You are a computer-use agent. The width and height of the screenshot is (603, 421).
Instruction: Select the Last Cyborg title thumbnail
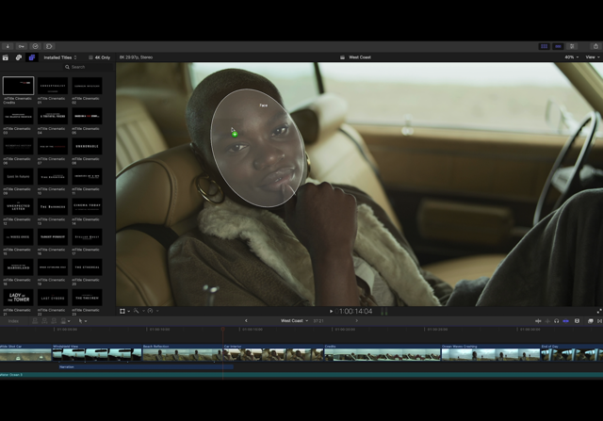53,298
